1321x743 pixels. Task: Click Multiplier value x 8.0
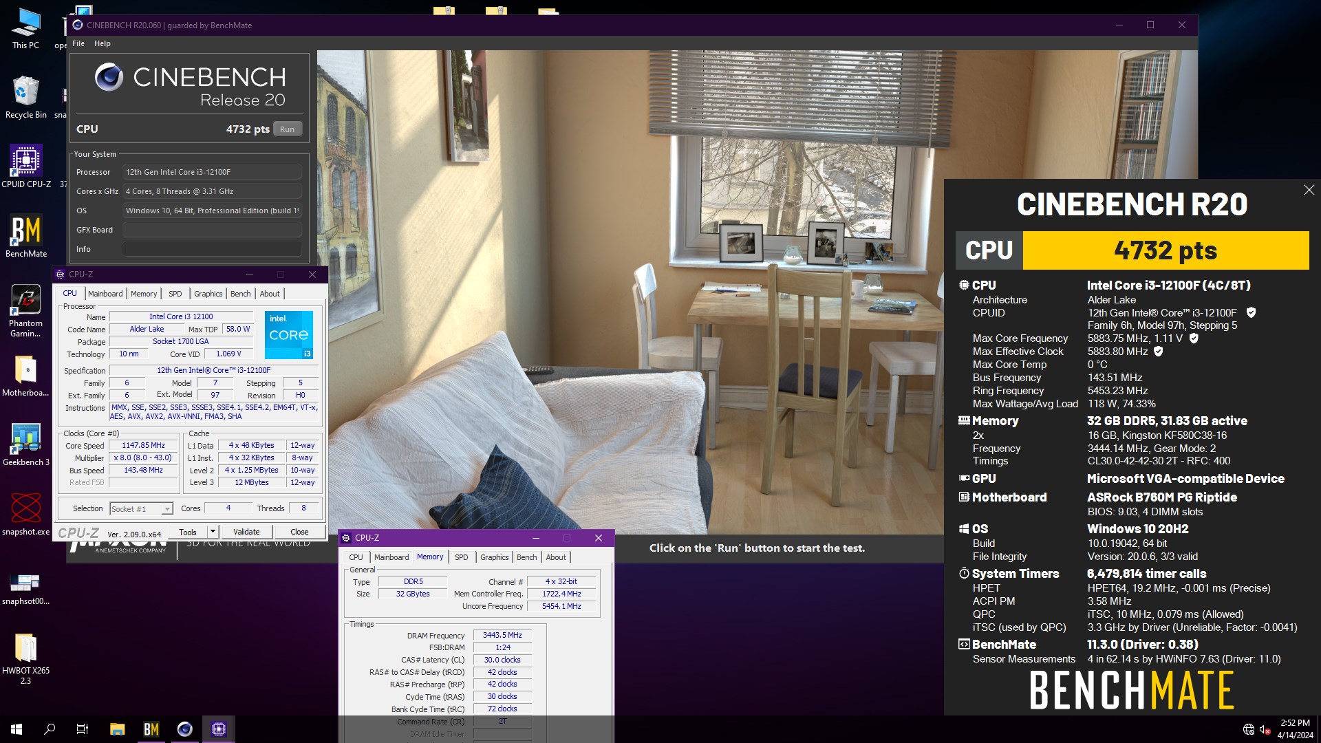point(143,458)
